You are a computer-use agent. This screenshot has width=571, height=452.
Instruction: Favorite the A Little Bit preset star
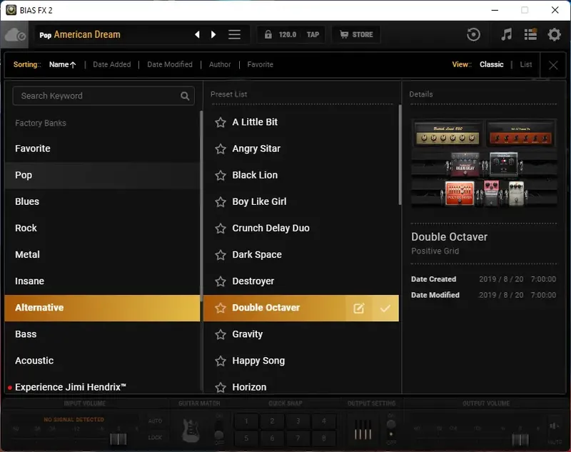click(x=221, y=122)
